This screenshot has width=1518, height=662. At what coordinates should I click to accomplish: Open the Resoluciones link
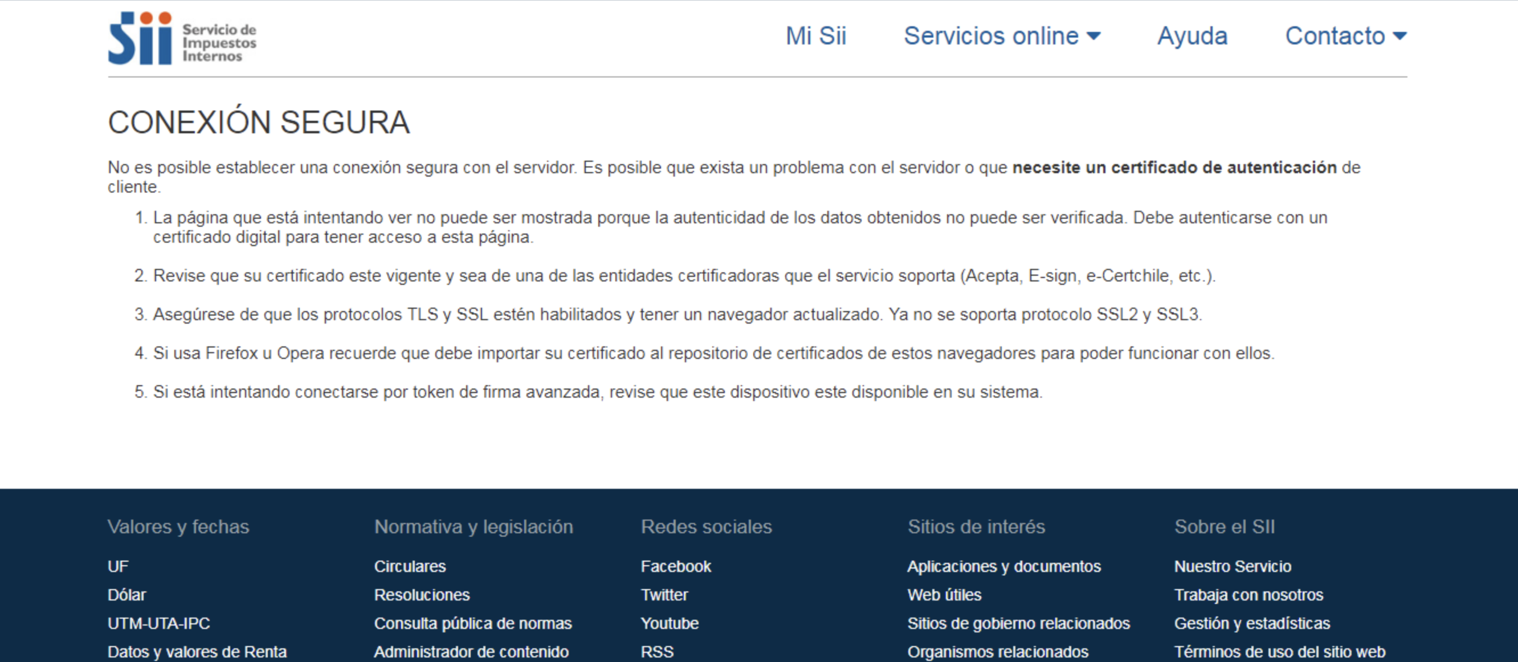pyautogui.click(x=422, y=595)
